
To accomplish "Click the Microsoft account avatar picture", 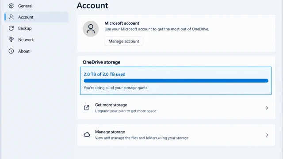I will tap(91, 29).
